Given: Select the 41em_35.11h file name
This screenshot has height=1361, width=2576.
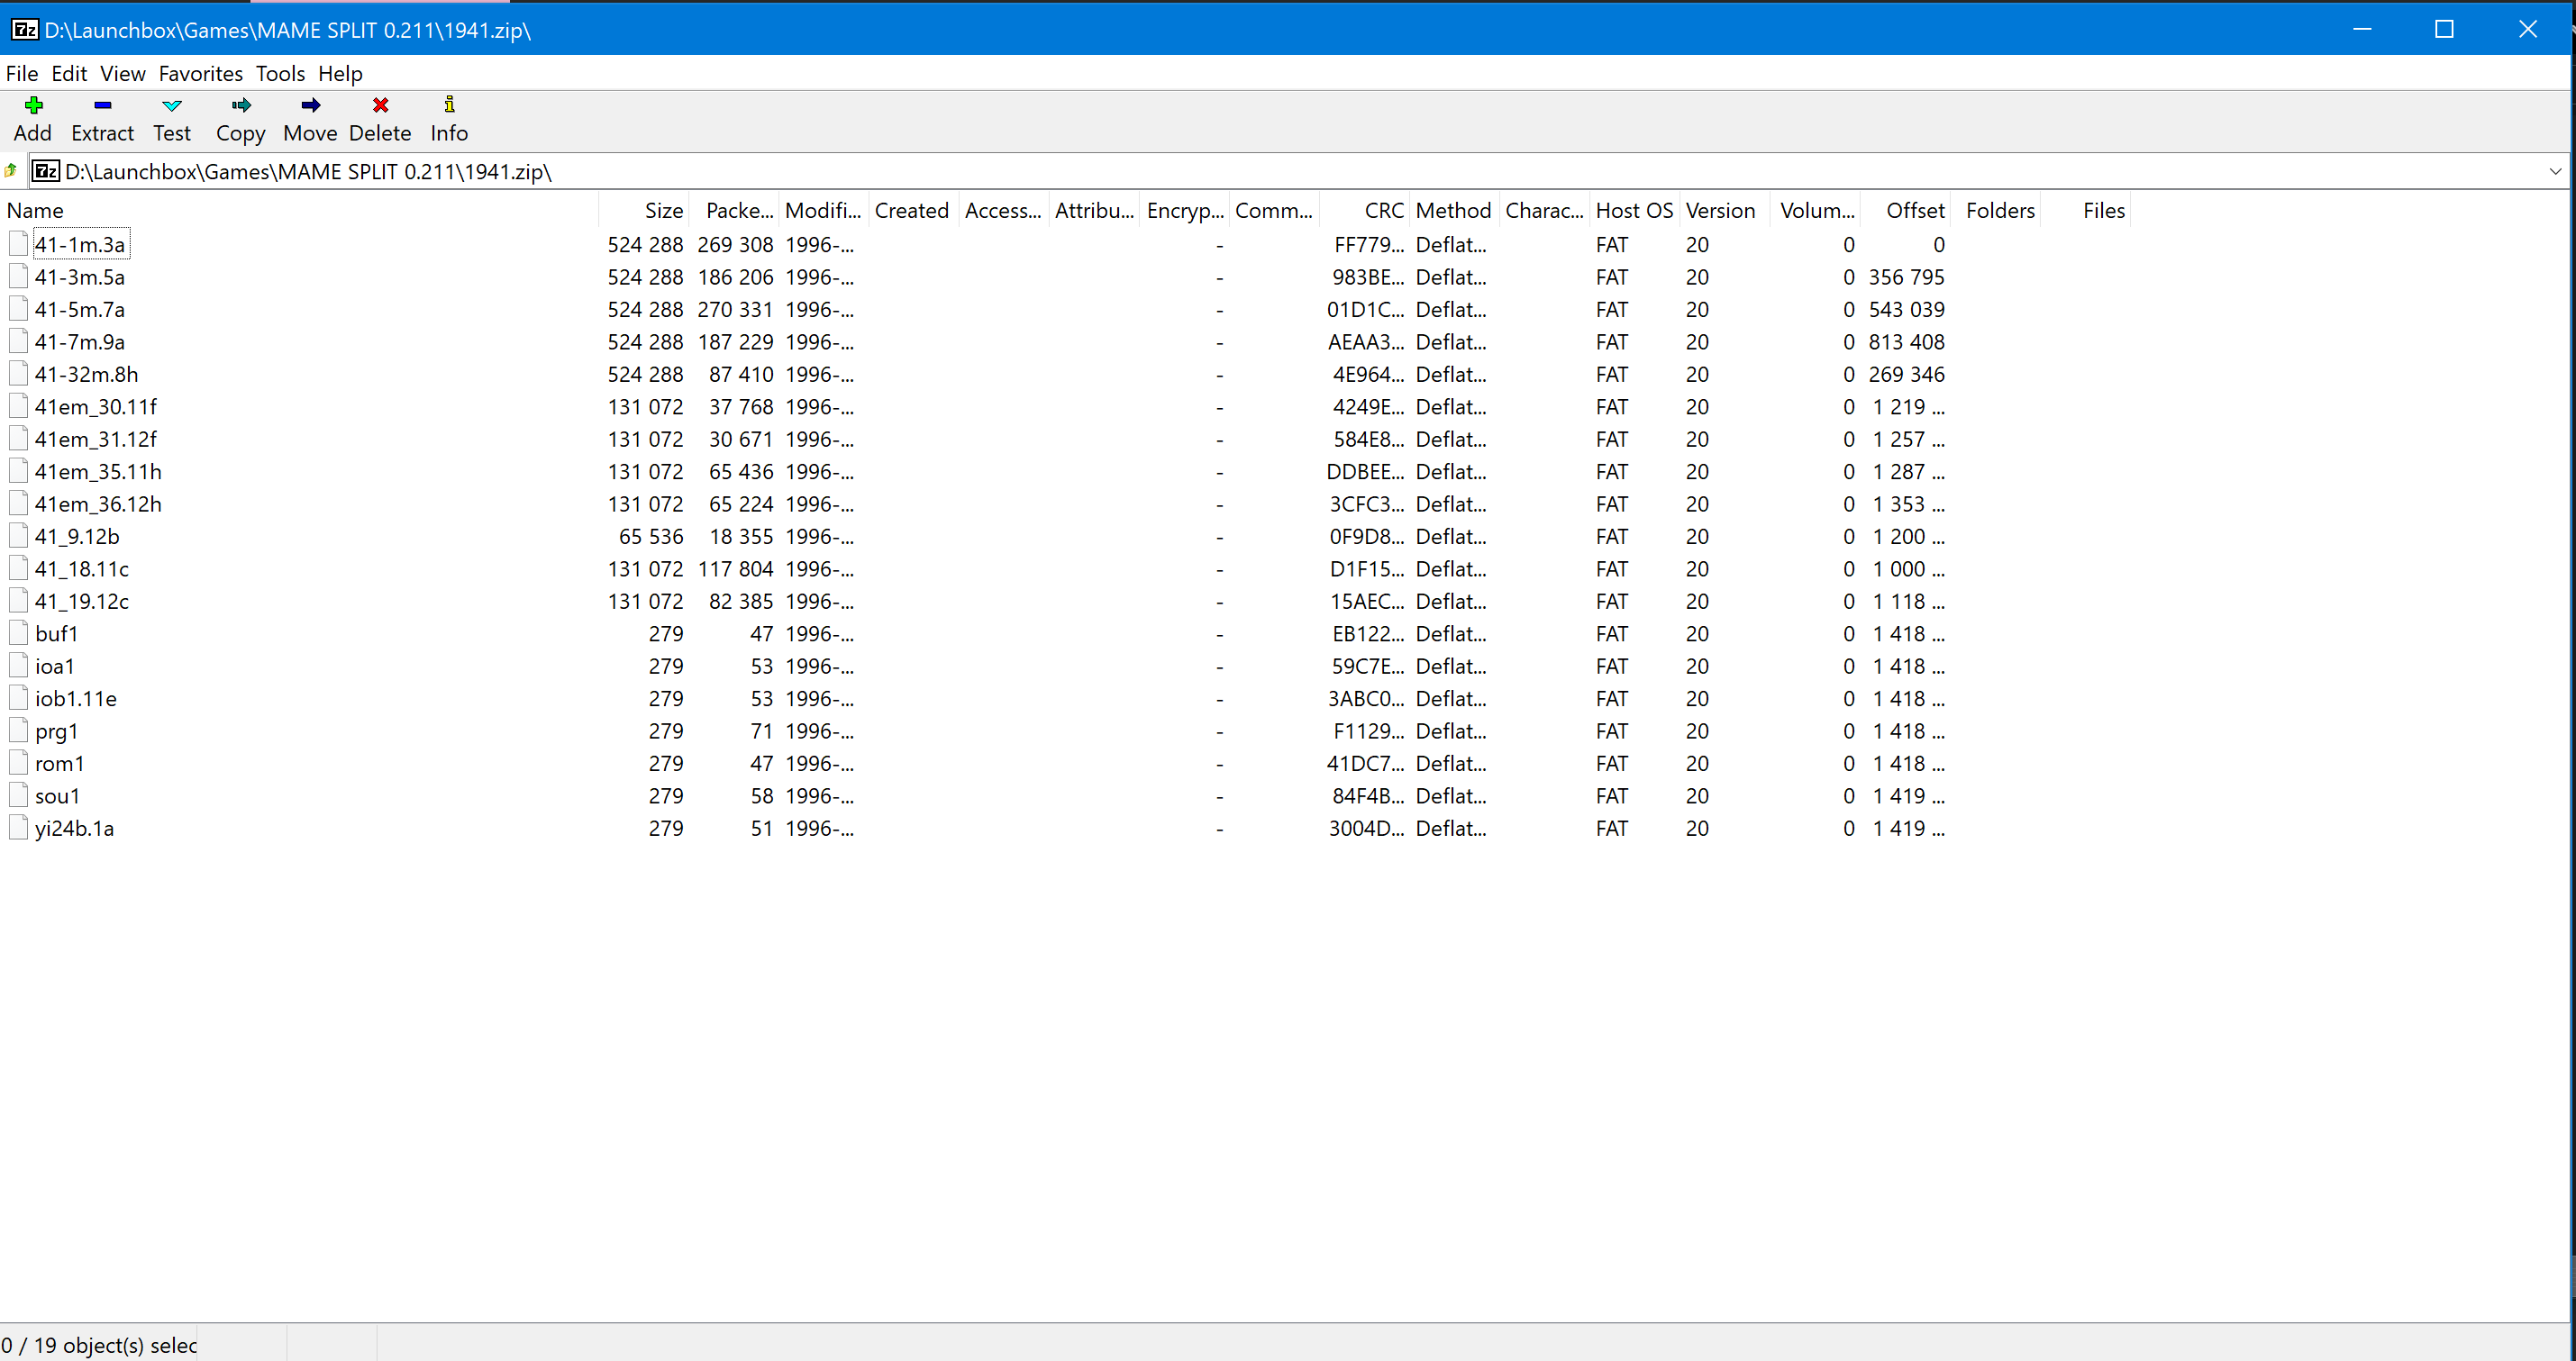Looking at the screenshot, I should [x=98, y=472].
